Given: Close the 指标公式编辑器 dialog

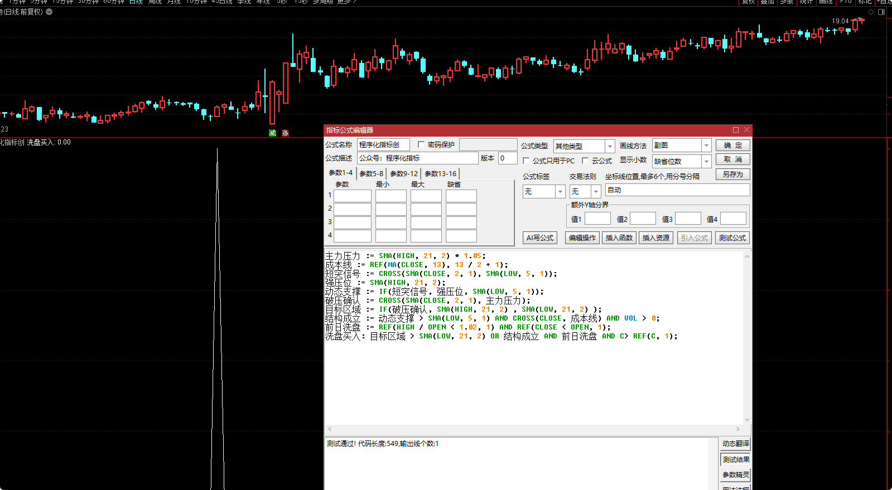Looking at the screenshot, I should 746,130.
